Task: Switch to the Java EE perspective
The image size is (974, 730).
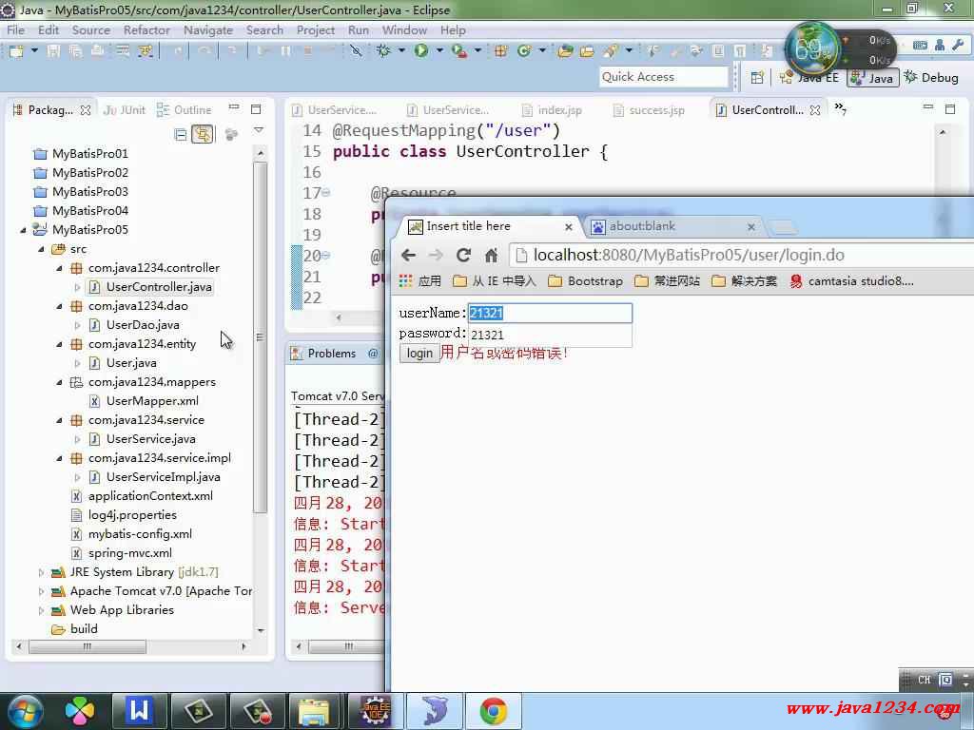Action: click(x=809, y=78)
